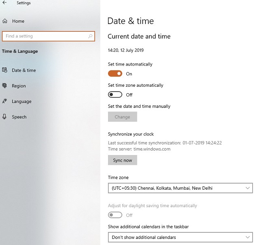
Task: Select Date & time in sidebar
Action: [24, 70]
